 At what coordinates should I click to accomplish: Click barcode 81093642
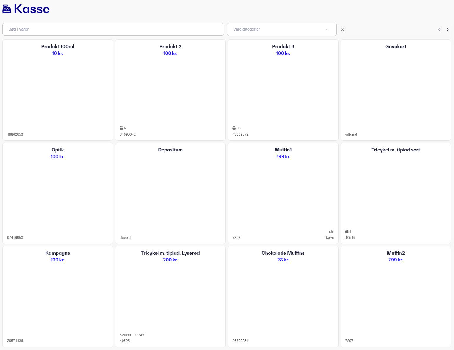coord(128,134)
